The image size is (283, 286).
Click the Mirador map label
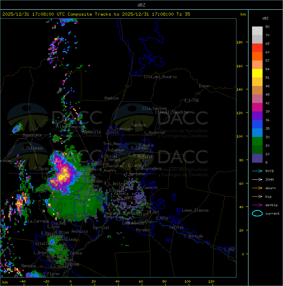pos(143,230)
